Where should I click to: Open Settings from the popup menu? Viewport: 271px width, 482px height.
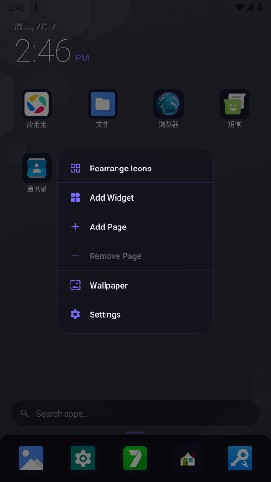coord(135,314)
